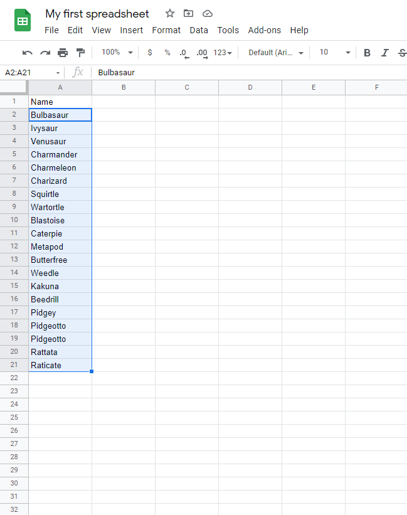Viewport: 407px width, 515px height.
Task: Open the Google Sheets home icon
Action: coord(23,21)
